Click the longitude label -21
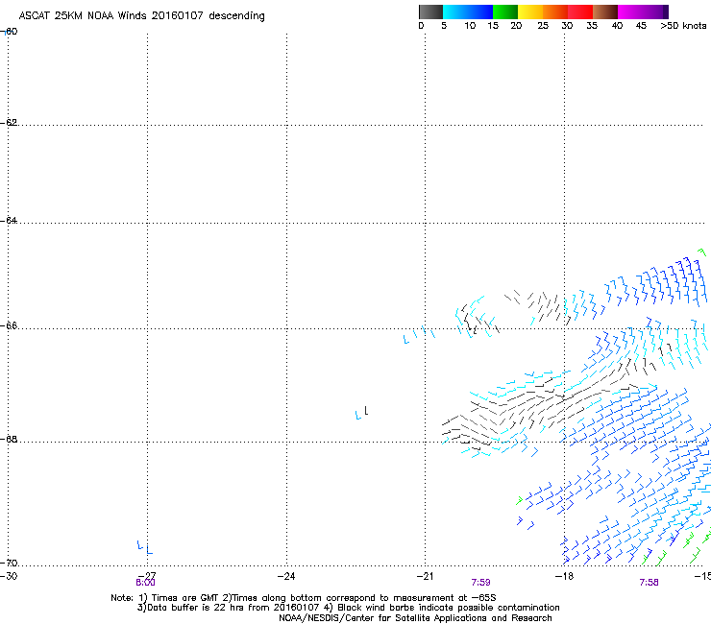The width and height of the screenshot is (711, 624). (x=425, y=576)
